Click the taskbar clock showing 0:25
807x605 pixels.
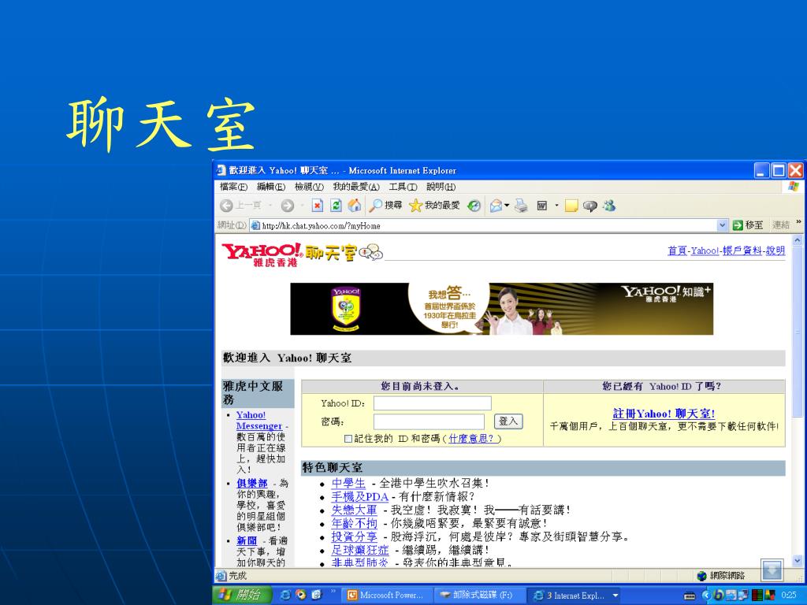coord(788,596)
